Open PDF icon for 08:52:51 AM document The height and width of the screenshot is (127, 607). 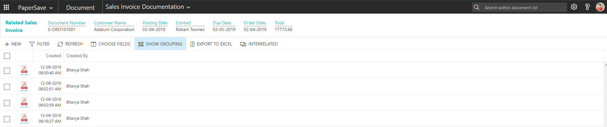[x=24, y=86]
